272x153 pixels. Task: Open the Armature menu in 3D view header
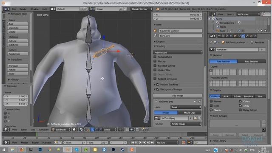43,130
